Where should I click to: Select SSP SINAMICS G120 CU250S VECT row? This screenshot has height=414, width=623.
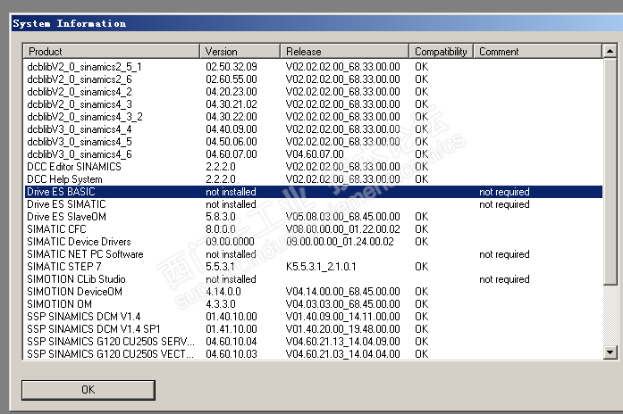[313, 354]
